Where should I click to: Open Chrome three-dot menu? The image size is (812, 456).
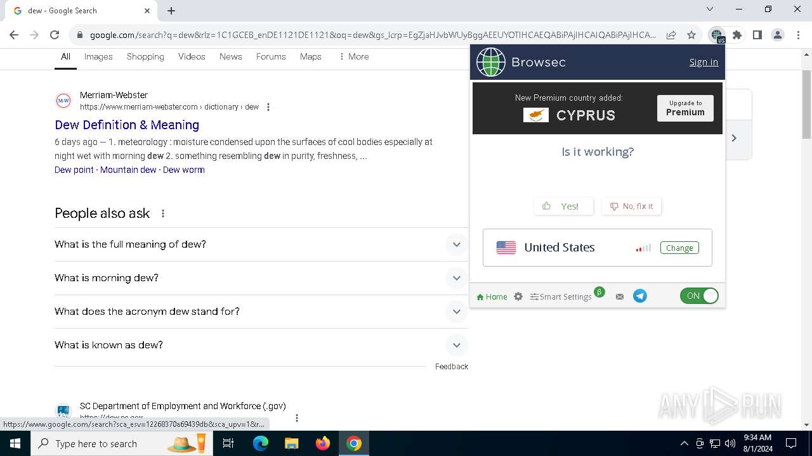click(798, 35)
